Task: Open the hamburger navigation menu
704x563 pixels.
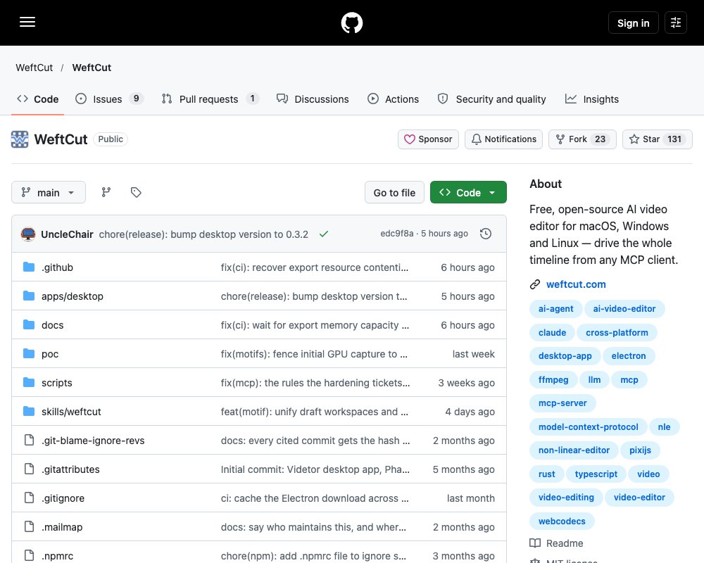Action: 27,22
